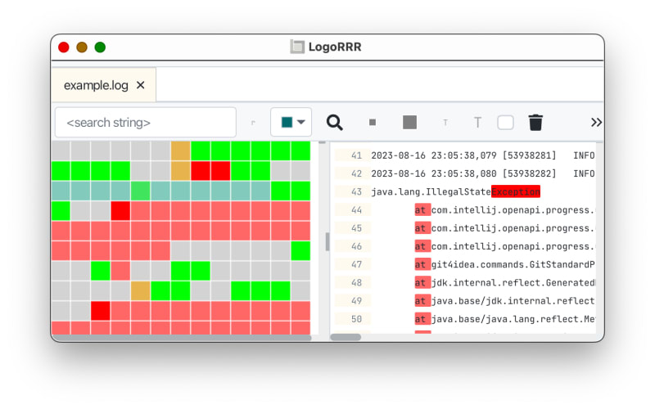Select log line 43 IllegalStateException
655x409 pixels.
coord(464,191)
